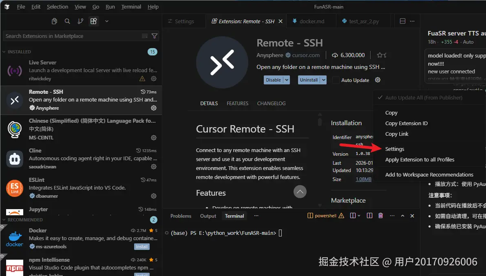Expand the Uninstall button dropdown arrow
This screenshot has width=486, height=276.
pyautogui.click(x=324, y=80)
